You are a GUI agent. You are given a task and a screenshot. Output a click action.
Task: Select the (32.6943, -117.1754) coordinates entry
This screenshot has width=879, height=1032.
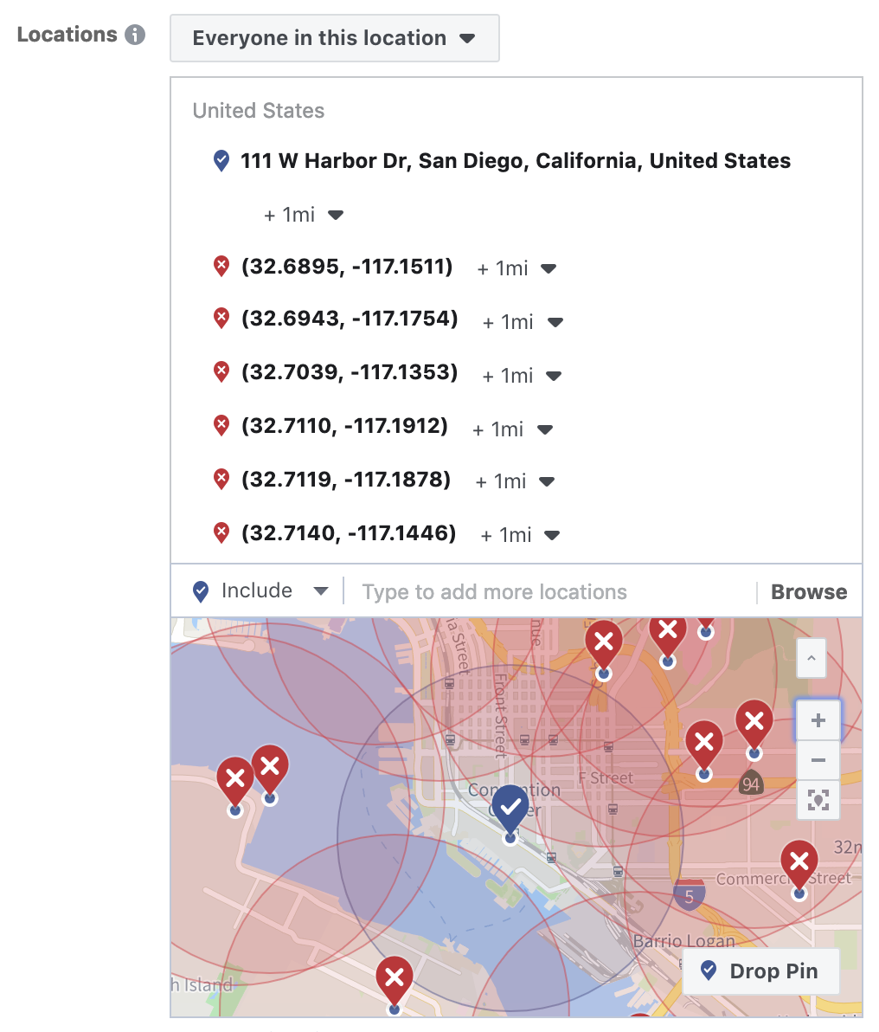tap(350, 319)
